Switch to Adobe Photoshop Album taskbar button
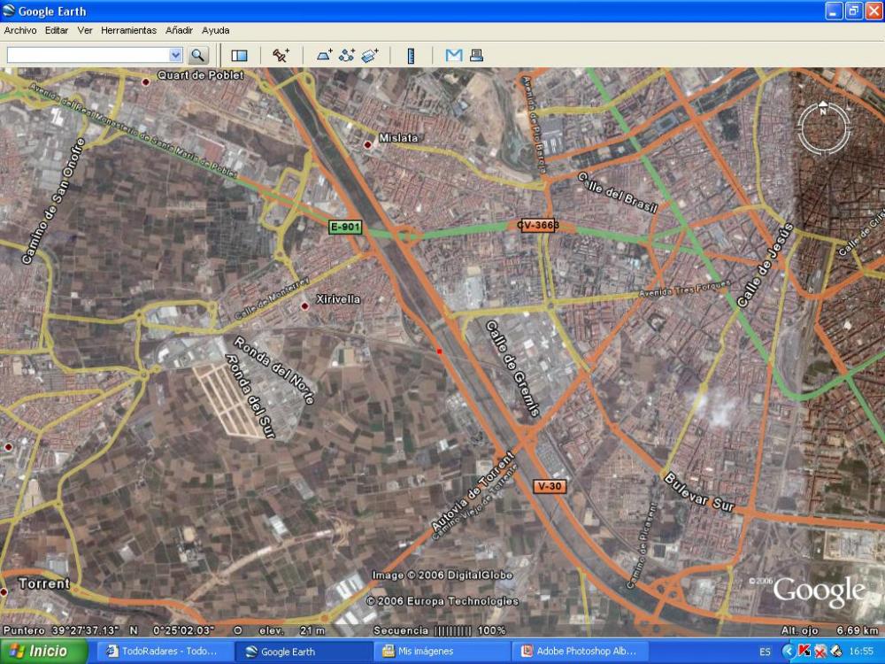The image size is (885, 664). click(580, 652)
